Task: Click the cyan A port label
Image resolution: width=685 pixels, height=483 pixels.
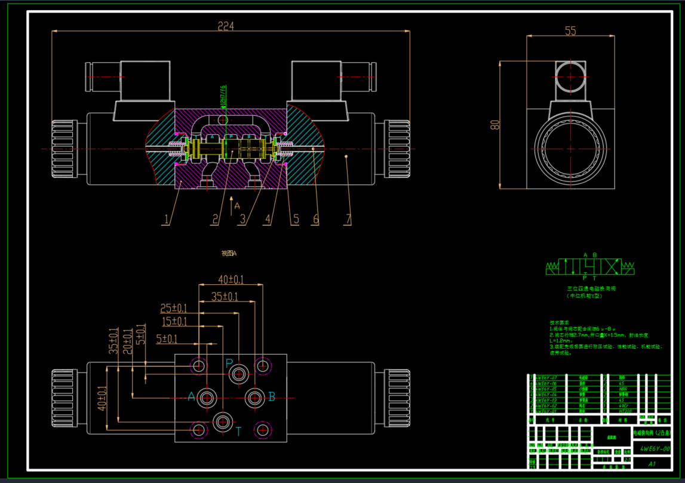Action: tap(191, 396)
